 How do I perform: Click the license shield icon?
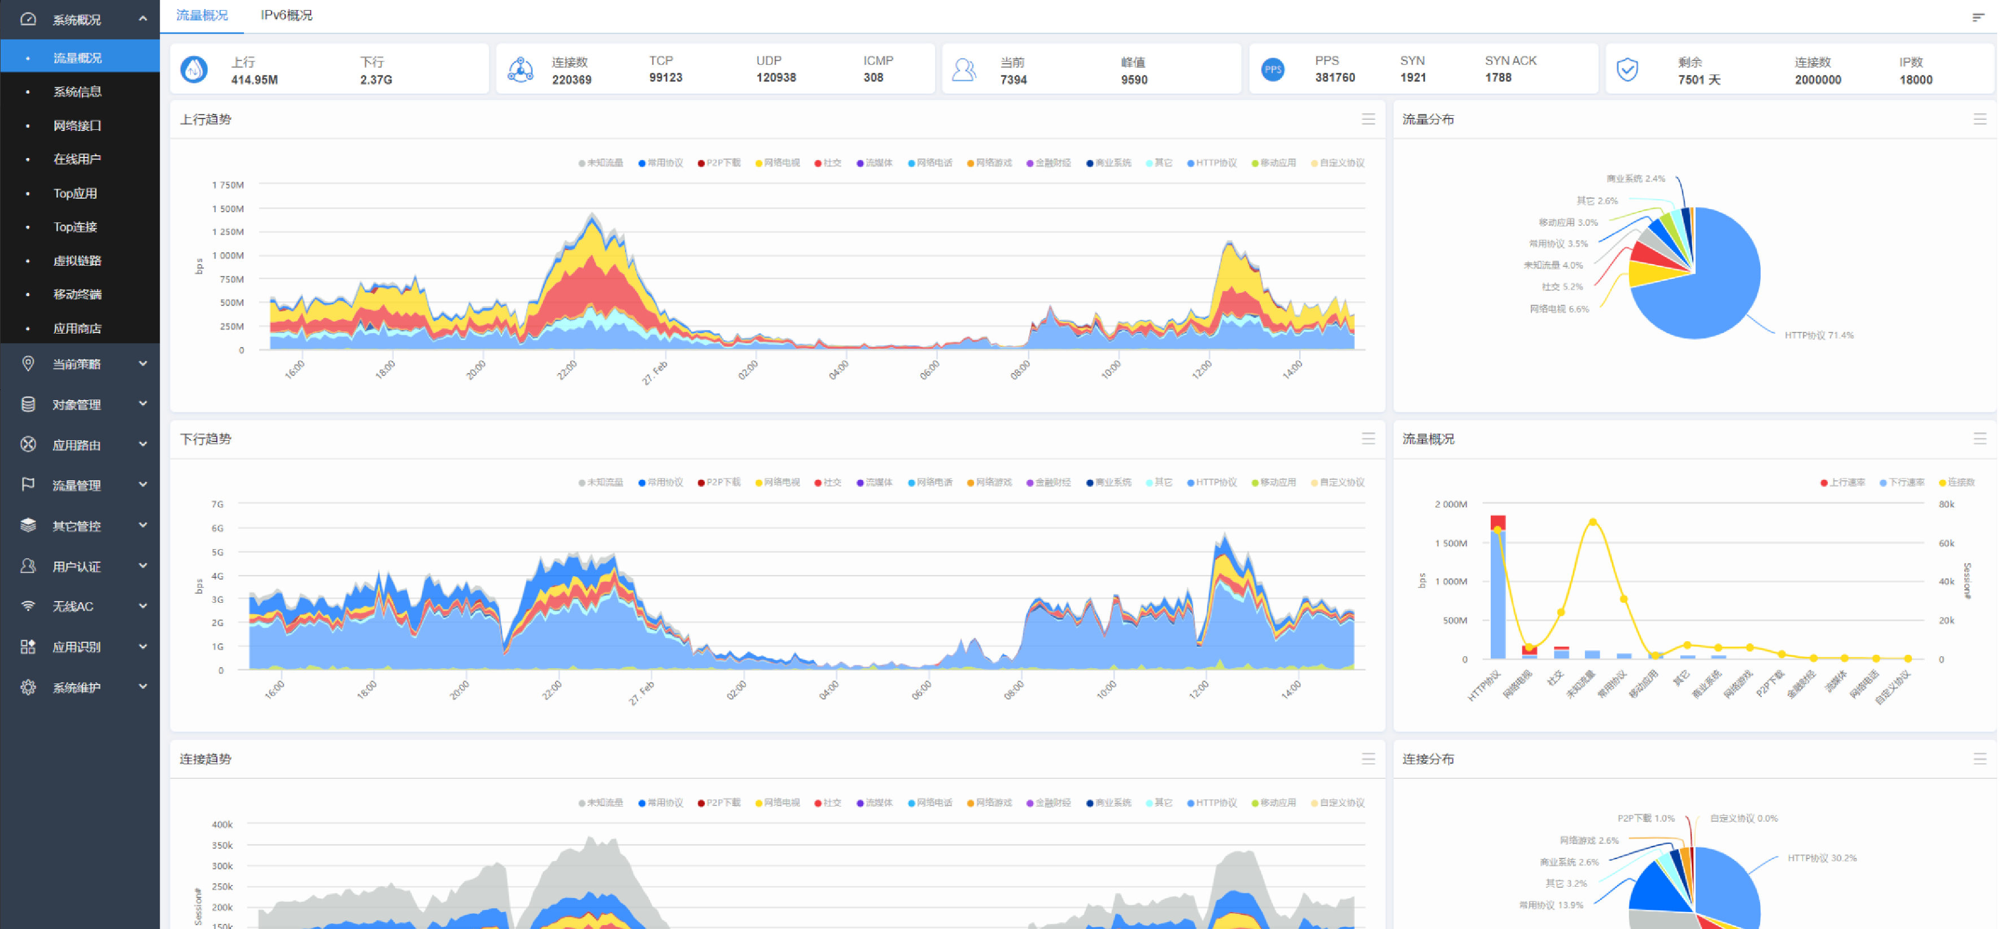point(1627,70)
